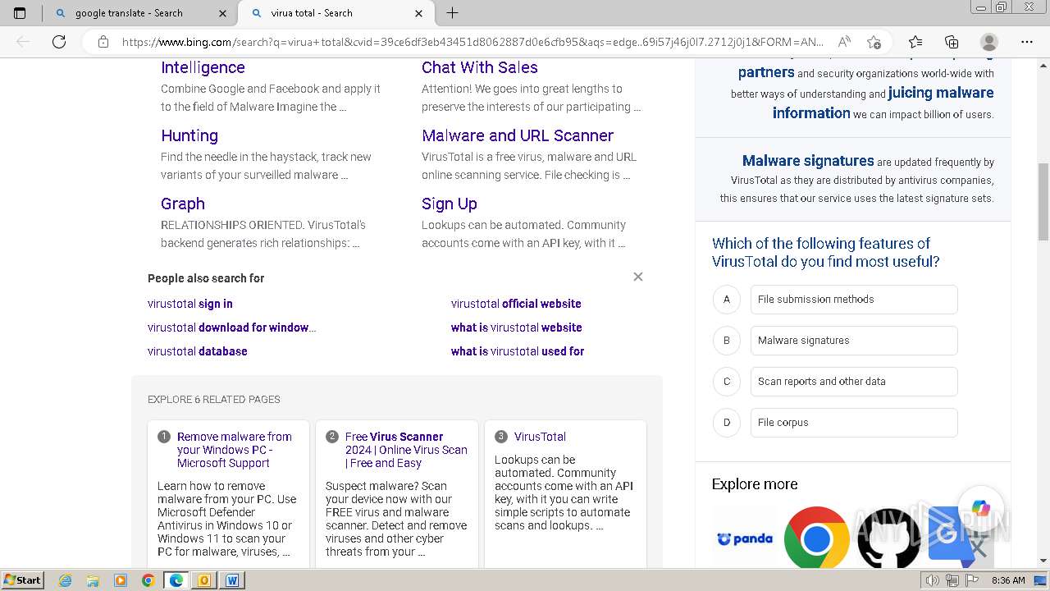Open the Word taskbar icon
Viewport: 1050px width, 591px height.
(x=231, y=580)
